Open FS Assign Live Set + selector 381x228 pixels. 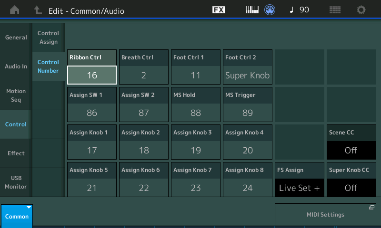(299, 188)
